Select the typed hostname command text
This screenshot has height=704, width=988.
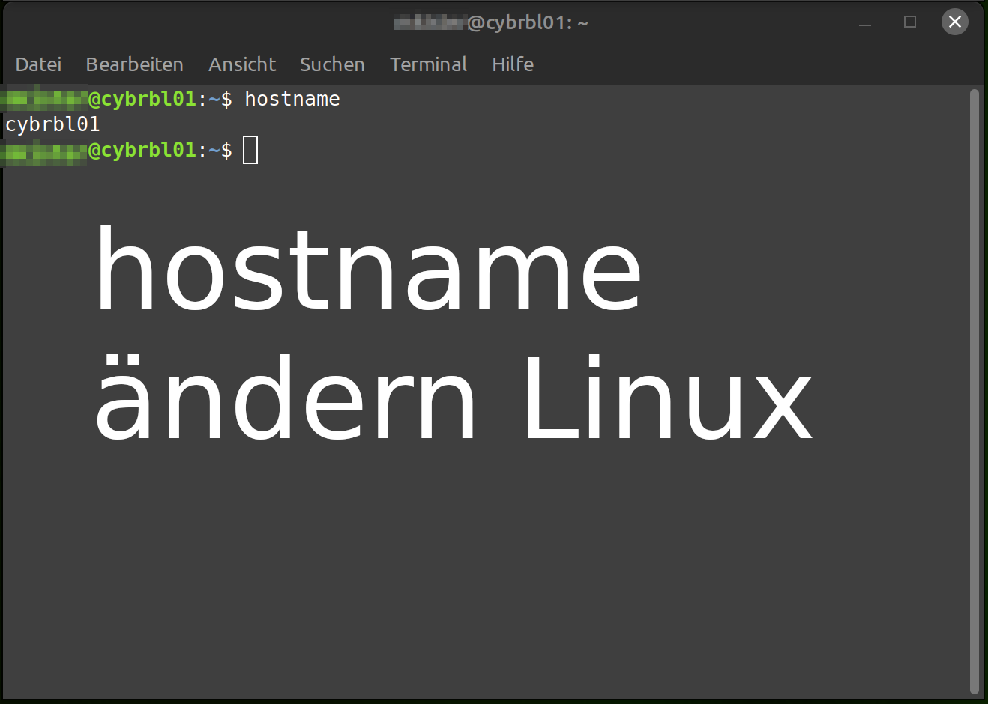pyautogui.click(x=292, y=98)
